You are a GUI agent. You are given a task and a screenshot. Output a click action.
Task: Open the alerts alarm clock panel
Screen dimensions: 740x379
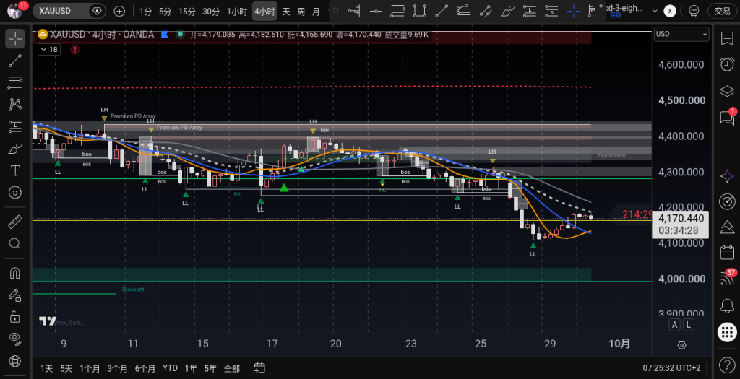click(x=727, y=64)
